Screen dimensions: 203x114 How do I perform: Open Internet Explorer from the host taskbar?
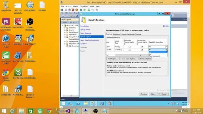tap(12, 111)
